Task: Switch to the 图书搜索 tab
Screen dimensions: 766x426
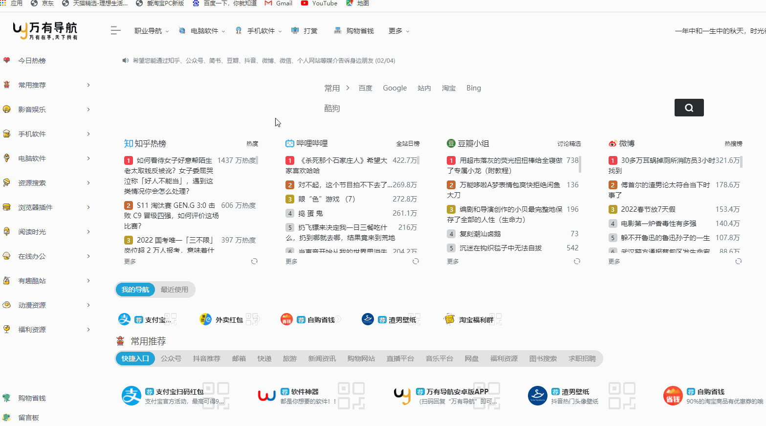Action: (x=543, y=359)
